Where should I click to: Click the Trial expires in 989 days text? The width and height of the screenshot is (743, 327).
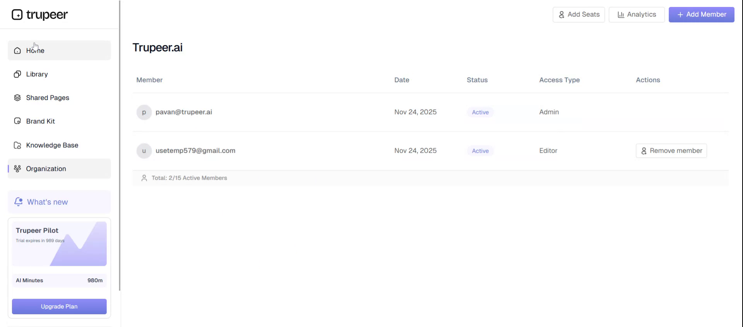(x=40, y=241)
